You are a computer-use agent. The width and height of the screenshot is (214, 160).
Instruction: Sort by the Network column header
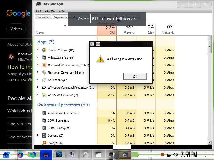pyautogui.click(x=165, y=30)
